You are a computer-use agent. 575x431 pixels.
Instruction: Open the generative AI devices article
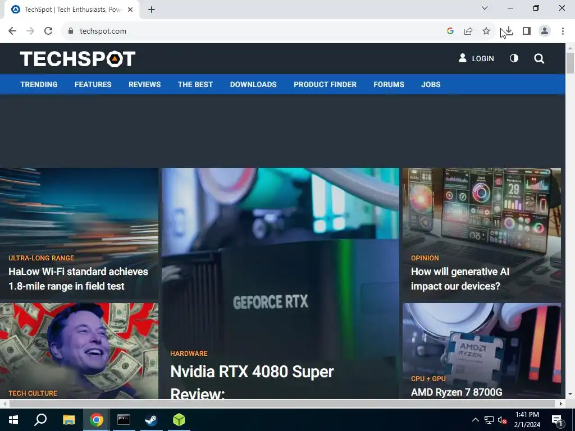pyautogui.click(x=460, y=278)
